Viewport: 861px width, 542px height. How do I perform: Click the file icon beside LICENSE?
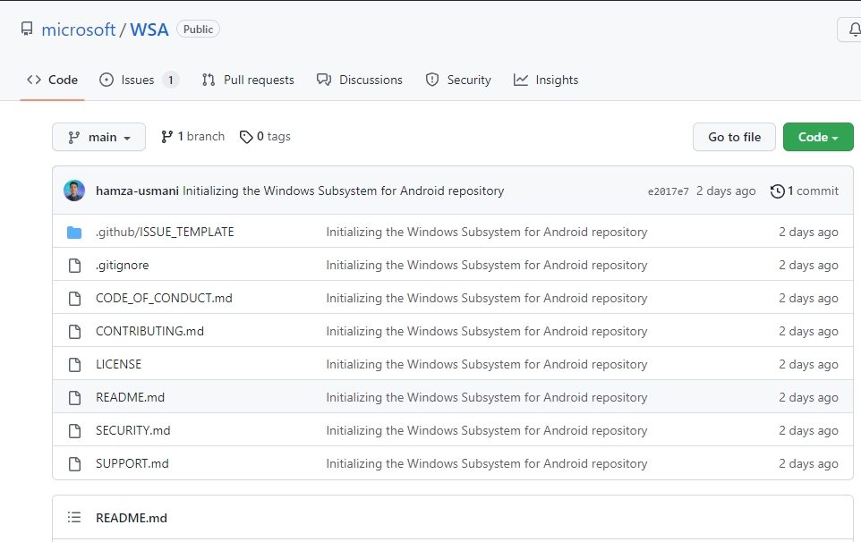(x=74, y=364)
